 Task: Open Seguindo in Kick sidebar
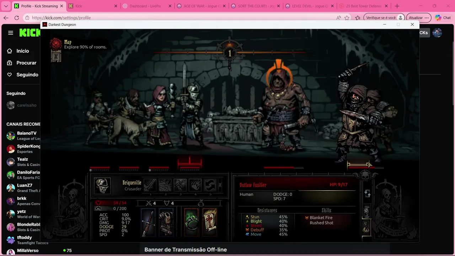(x=23, y=75)
